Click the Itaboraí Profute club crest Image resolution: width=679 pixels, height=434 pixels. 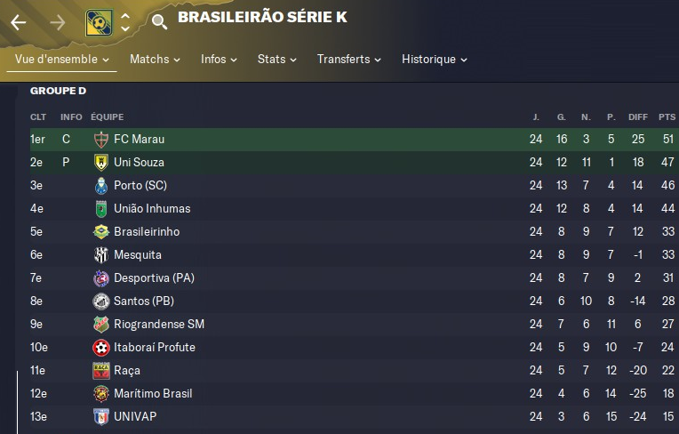100,348
